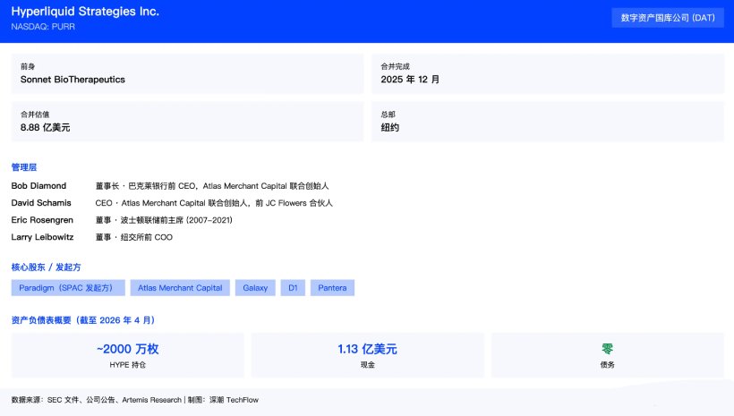This screenshot has width=734, height=416.
Task: Click the Sonnet BioTherapeutics value
Action: coord(73,80)
